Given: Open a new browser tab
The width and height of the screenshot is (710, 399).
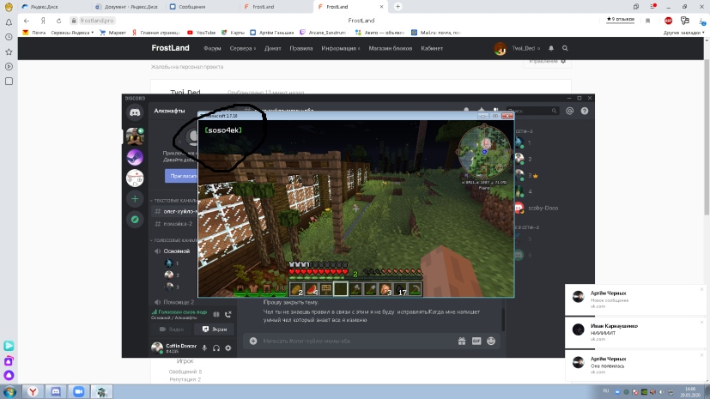Looking at the screenshot, I should pos(397,6).
